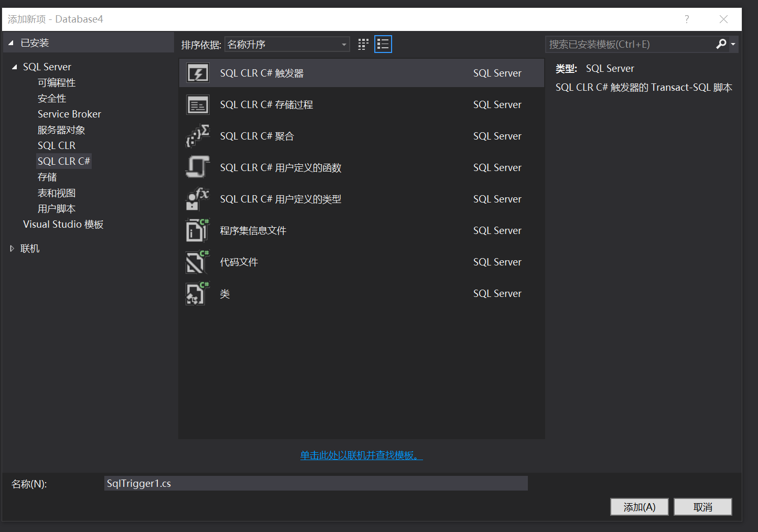Image resolution: width=758 pixels, height=532 pixels.
Task: Select the SQL CLR category
Action: [57, 146]
